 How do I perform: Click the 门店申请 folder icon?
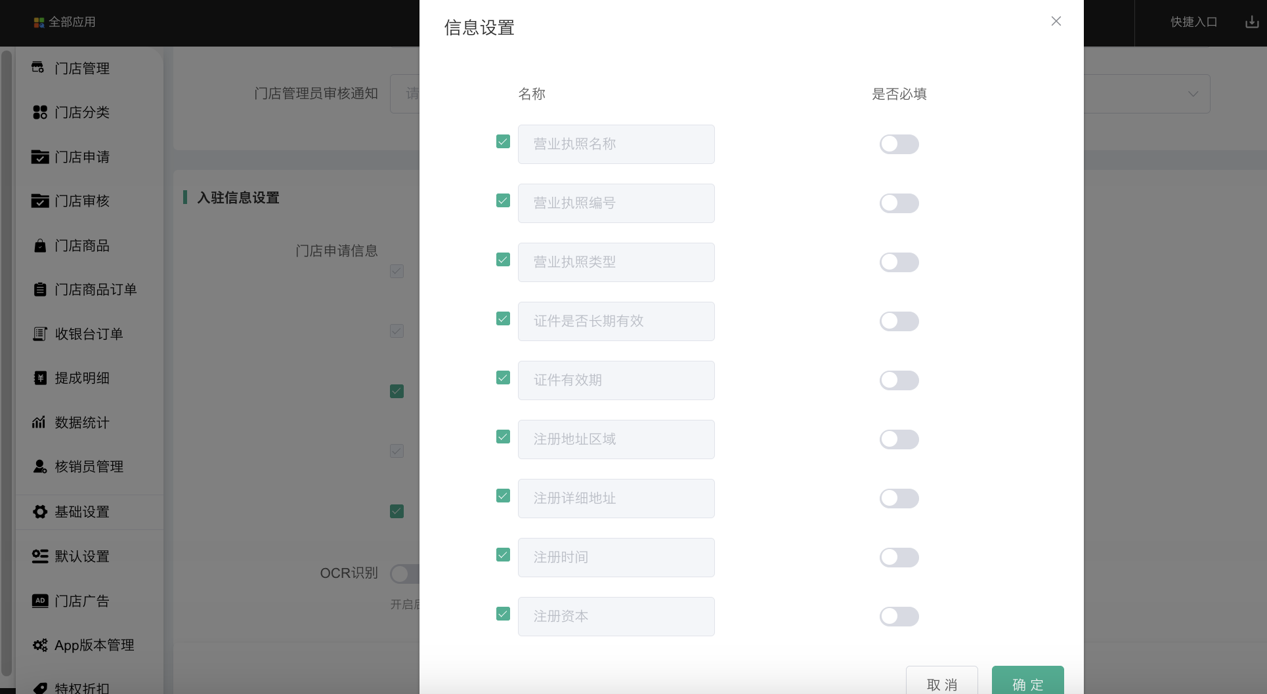40,157
